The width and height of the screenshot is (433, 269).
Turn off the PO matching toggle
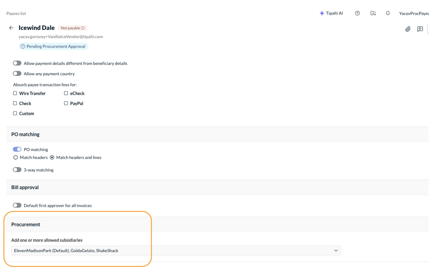pyautogui.click(x=17, y=149)
